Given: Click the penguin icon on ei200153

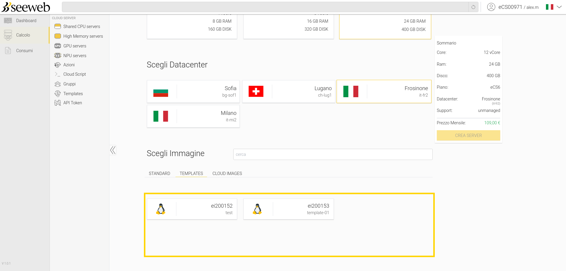Looking at the screenshot, I should (257, 209).
